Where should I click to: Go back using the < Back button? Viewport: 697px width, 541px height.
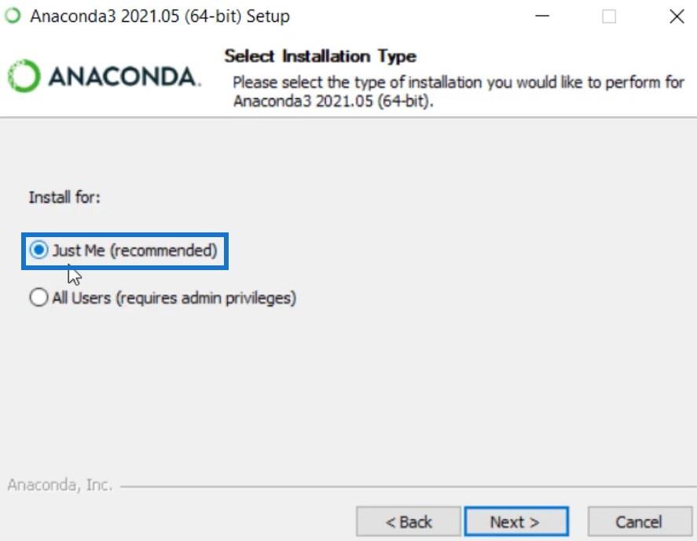click(408, 521)
